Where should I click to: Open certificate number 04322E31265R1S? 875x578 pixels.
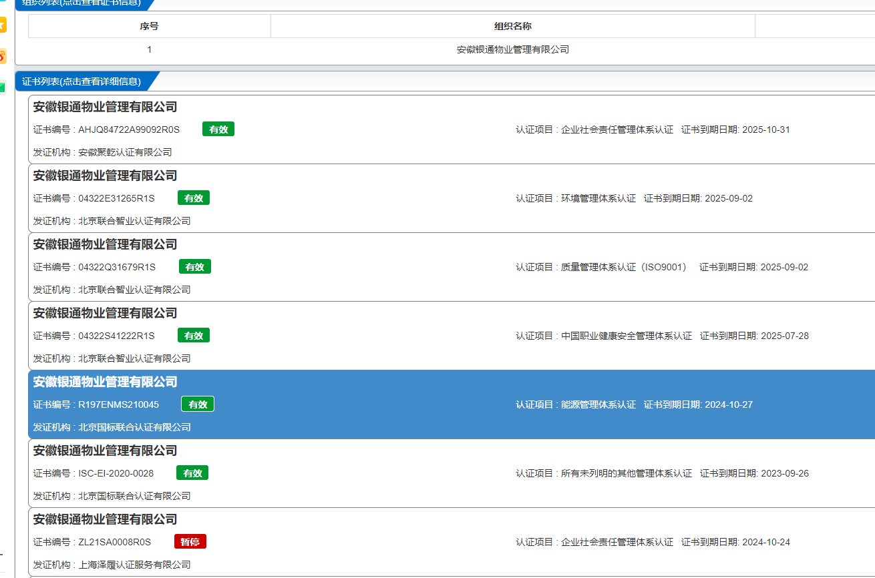pyautogui.click(x=116, y=198)
